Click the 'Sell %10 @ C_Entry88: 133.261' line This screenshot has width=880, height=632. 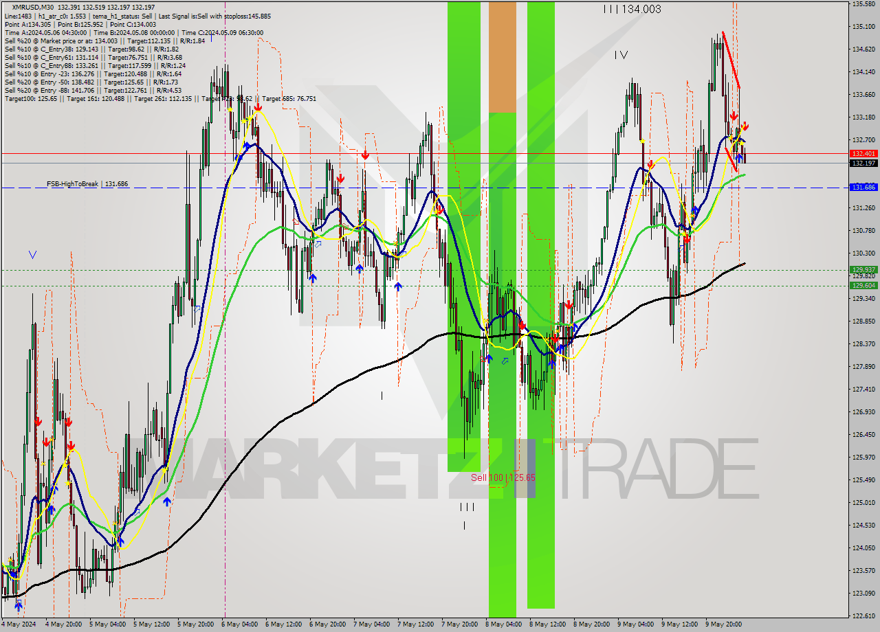point(94,65)
